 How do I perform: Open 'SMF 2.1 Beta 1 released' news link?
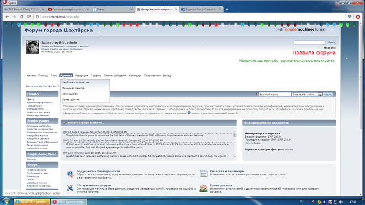tap(76, 132)
